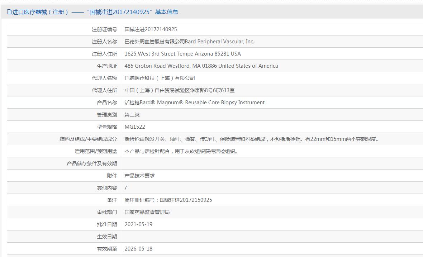The height and width of the screenshot is (257, 423).
Task: Click the 产品名称 label
Action: click(107, 103)
